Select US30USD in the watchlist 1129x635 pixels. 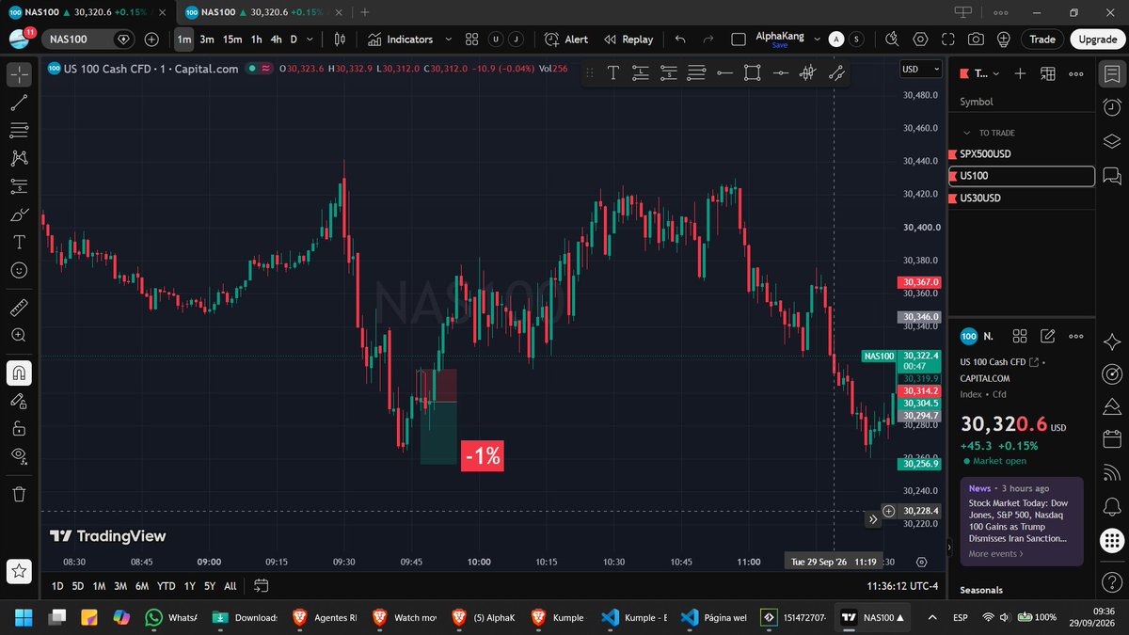(x=1022, y=198)
